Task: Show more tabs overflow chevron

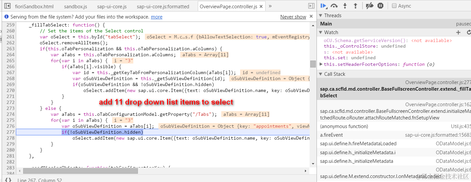Action: click(270, 6)
